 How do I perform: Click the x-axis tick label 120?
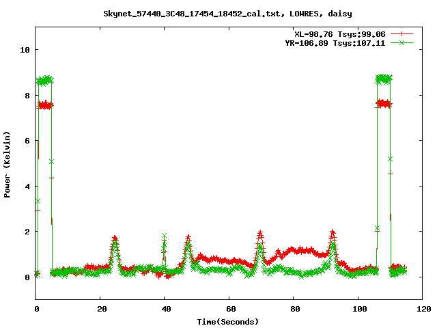coord(424,309)
